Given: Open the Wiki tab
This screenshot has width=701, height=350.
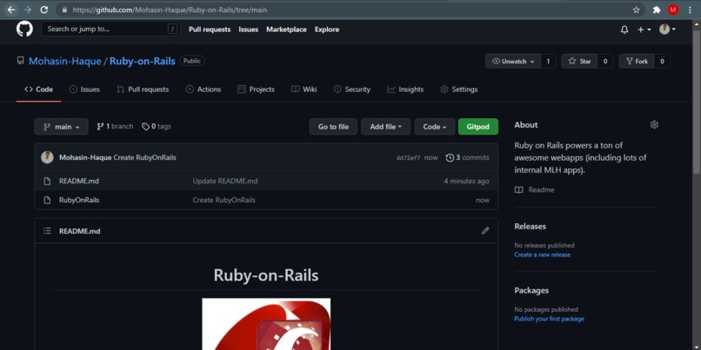Looking at the screenshot, I should tap(304, 89).
